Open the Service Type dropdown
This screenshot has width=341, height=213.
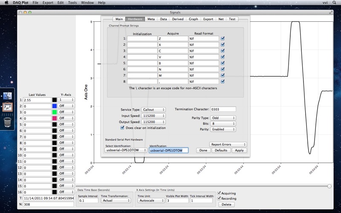point(153,109)
